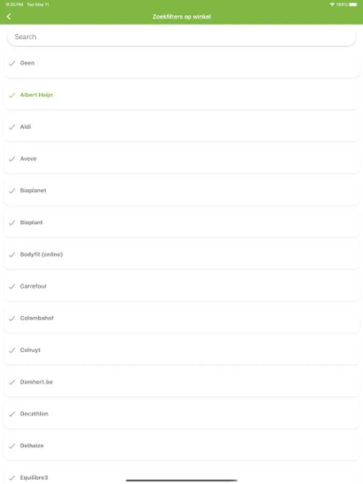Image resolution: width=363 pixels, height=484 pixels.
Task: Tap the checkmark beside Aldi
Action: click(12, 127)
